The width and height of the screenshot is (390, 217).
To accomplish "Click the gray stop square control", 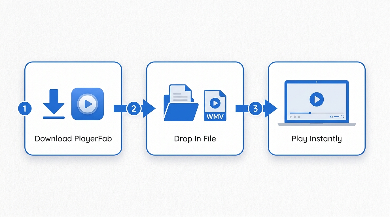I will coord(299,117).
